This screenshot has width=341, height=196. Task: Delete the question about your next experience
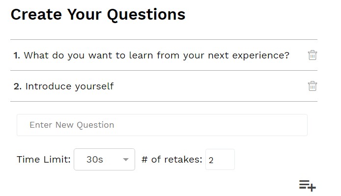(313, 55)
